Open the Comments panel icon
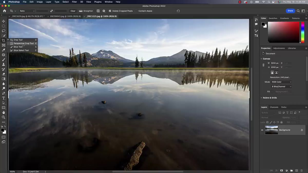The width and height of the screenshot is (308, 173). click(256, 24)
